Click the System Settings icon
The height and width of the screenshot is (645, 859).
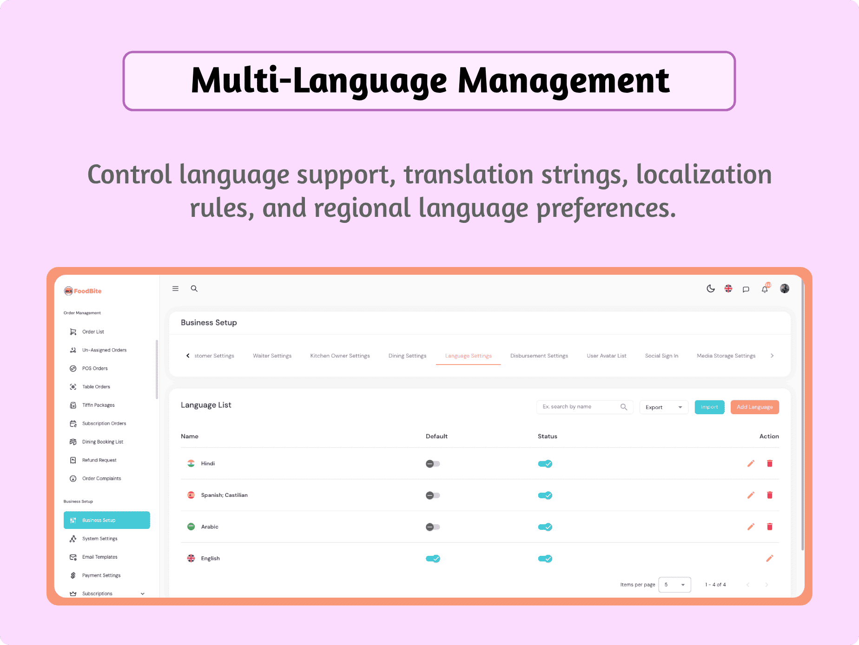point(73,539)
